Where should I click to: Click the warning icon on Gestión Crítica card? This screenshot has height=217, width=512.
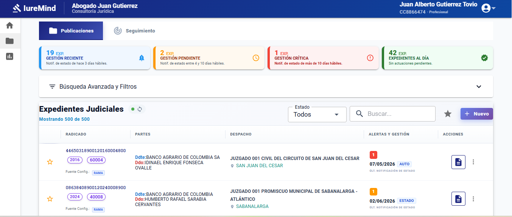370,58
